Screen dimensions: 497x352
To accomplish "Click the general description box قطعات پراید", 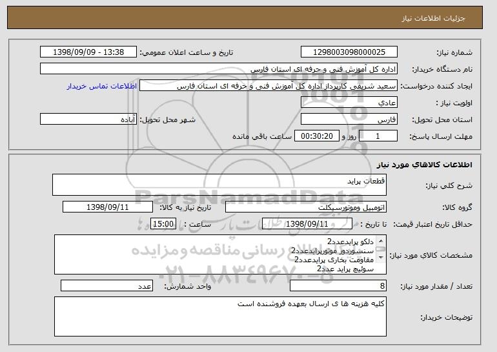I will click(219, 185).
